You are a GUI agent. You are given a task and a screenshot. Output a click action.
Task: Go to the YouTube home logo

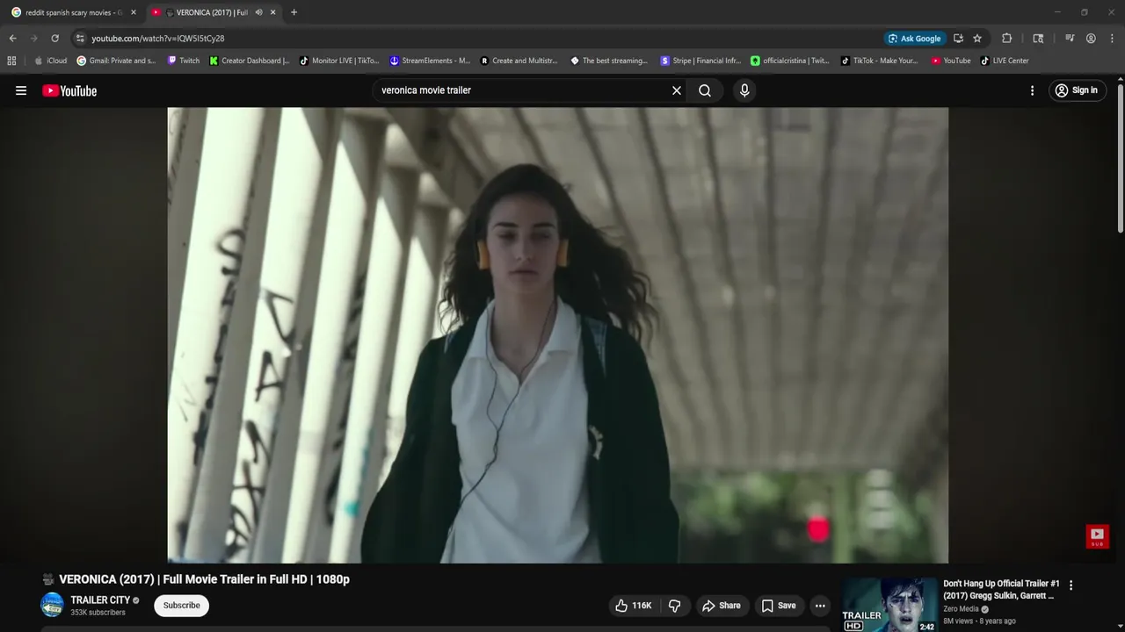[69, 90]
